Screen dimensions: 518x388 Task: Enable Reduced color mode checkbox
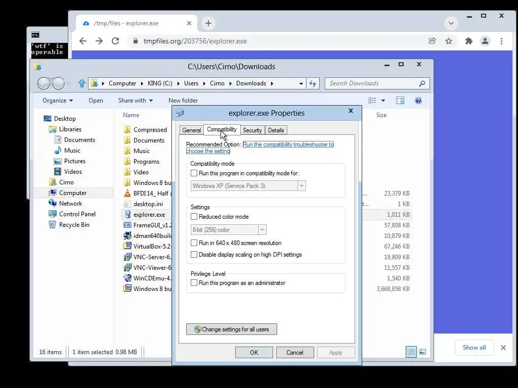(x=194, y=217)
